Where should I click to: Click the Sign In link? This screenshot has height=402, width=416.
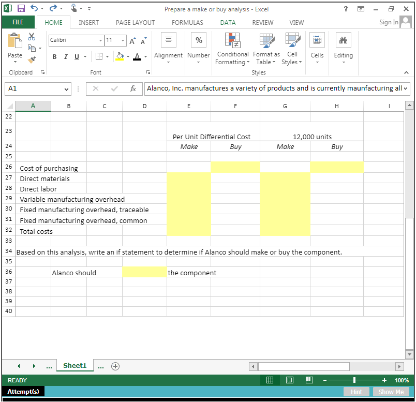click(389, 22)
